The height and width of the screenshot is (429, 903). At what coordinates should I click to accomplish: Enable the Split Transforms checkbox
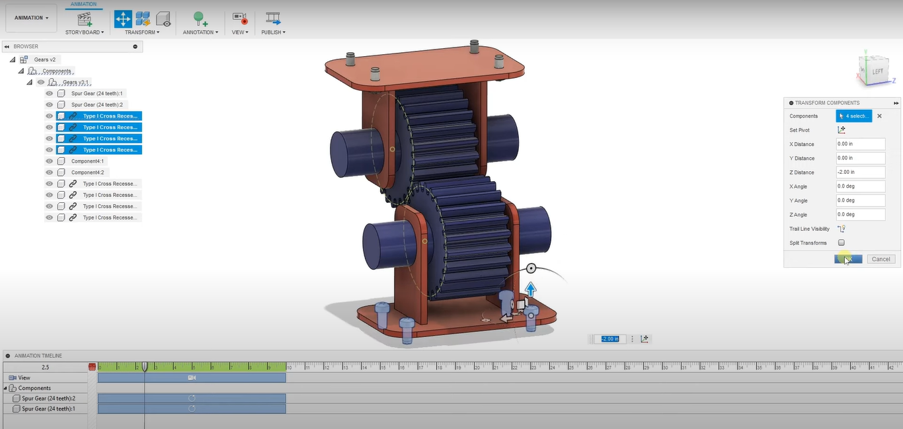pyautogui.click(x=842, y=243)
